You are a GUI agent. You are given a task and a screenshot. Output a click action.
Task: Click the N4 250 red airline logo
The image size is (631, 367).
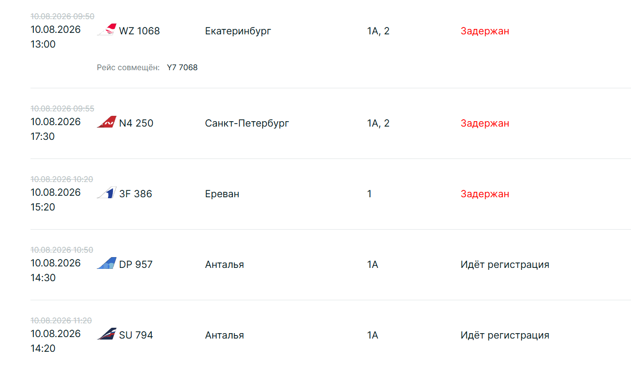coord(107,122)
